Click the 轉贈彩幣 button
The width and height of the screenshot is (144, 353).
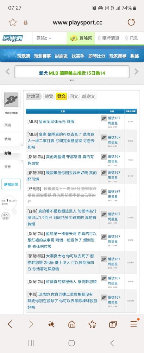(x=11, y=185)
